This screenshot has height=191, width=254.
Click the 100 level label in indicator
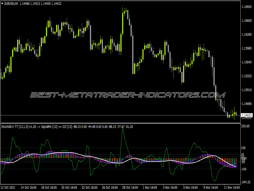(x=243, y=148)
